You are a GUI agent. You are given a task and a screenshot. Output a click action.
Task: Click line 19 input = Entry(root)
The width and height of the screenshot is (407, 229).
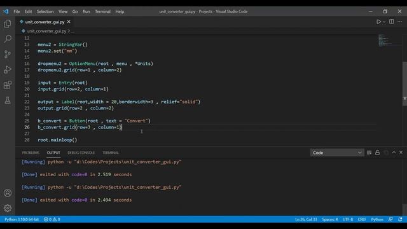pos(62,83)
